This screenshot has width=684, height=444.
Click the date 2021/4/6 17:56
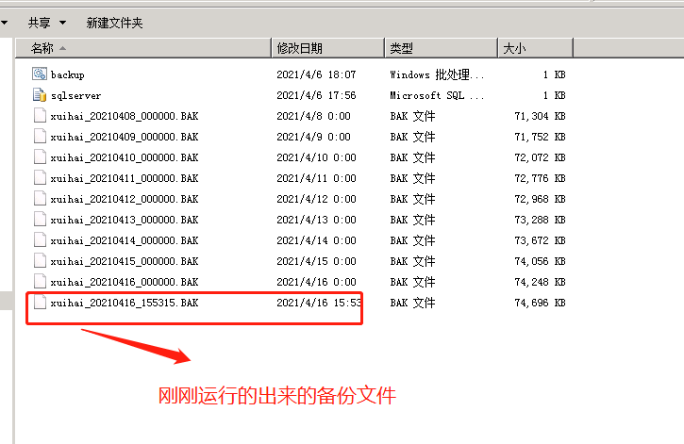pyautogui.click(x=316, y=95)
